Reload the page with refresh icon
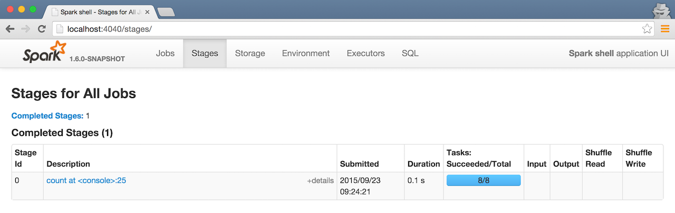The image size is (675, 213). click(x=42, y=29)
